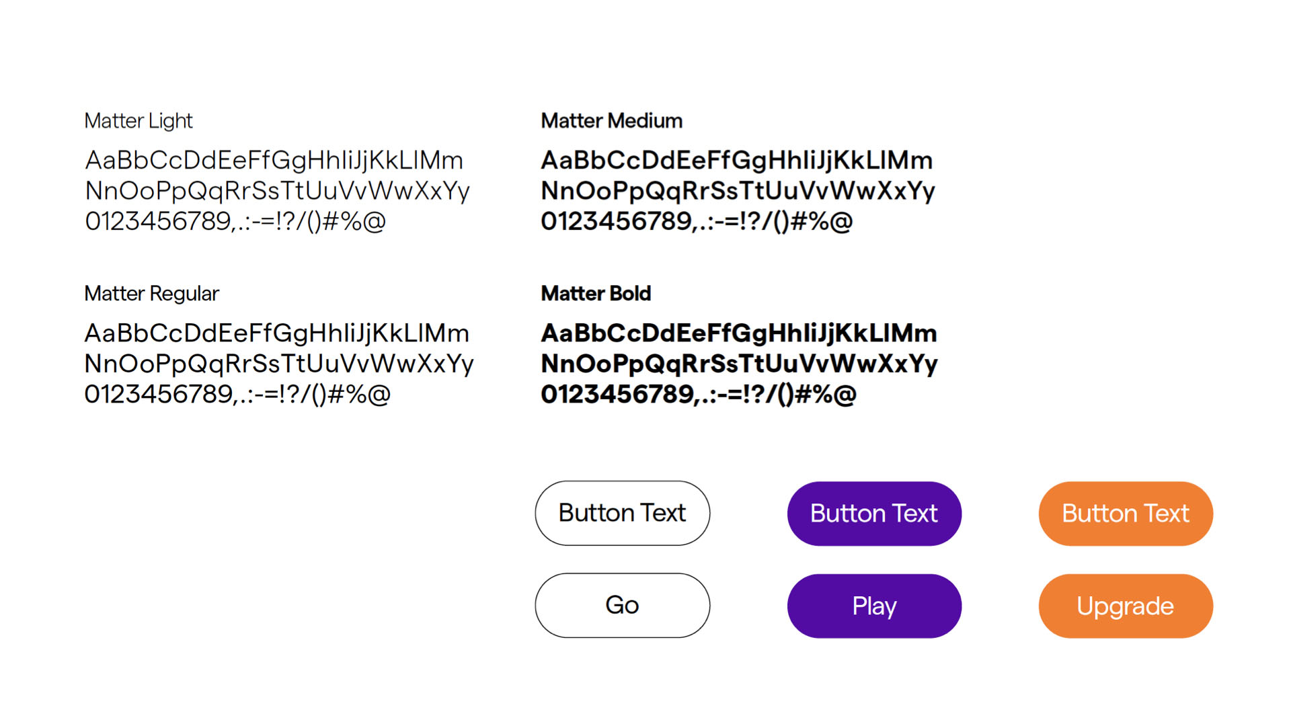Viewport: 1291px width, 726px height.
Task: Click the outlined Go button
Action: point(622,605)
